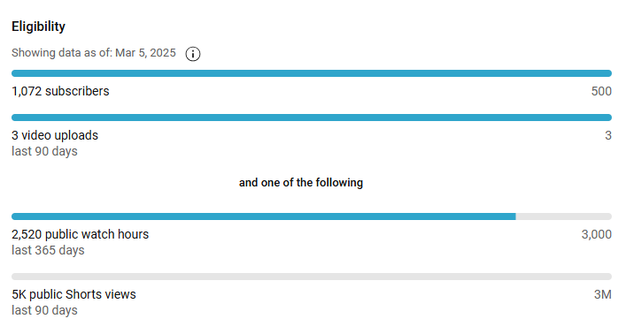Click the '2,520 public watch hours' label
Image resolution: width=641 pixels, height=334 pixels.
click(x=80, y=234)
